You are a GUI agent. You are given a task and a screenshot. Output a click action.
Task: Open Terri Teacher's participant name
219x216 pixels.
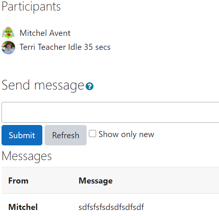pos(43,47)
